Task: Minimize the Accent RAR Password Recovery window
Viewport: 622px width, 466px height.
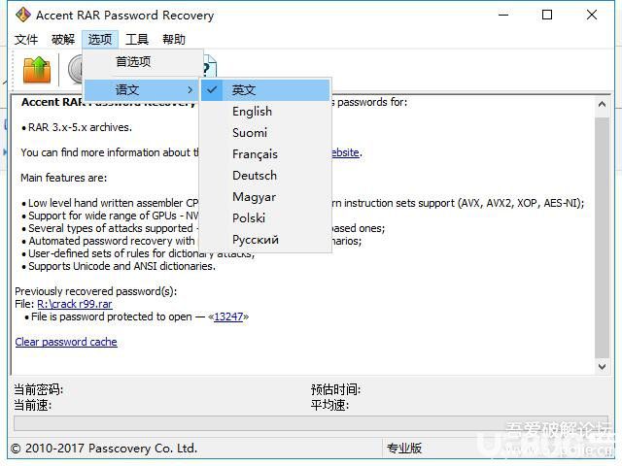Action: click(503, 16)
